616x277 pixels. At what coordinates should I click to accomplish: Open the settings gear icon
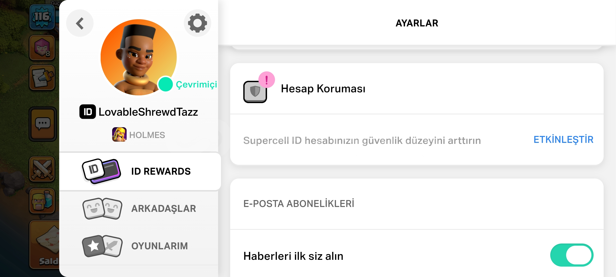point(197,23)
